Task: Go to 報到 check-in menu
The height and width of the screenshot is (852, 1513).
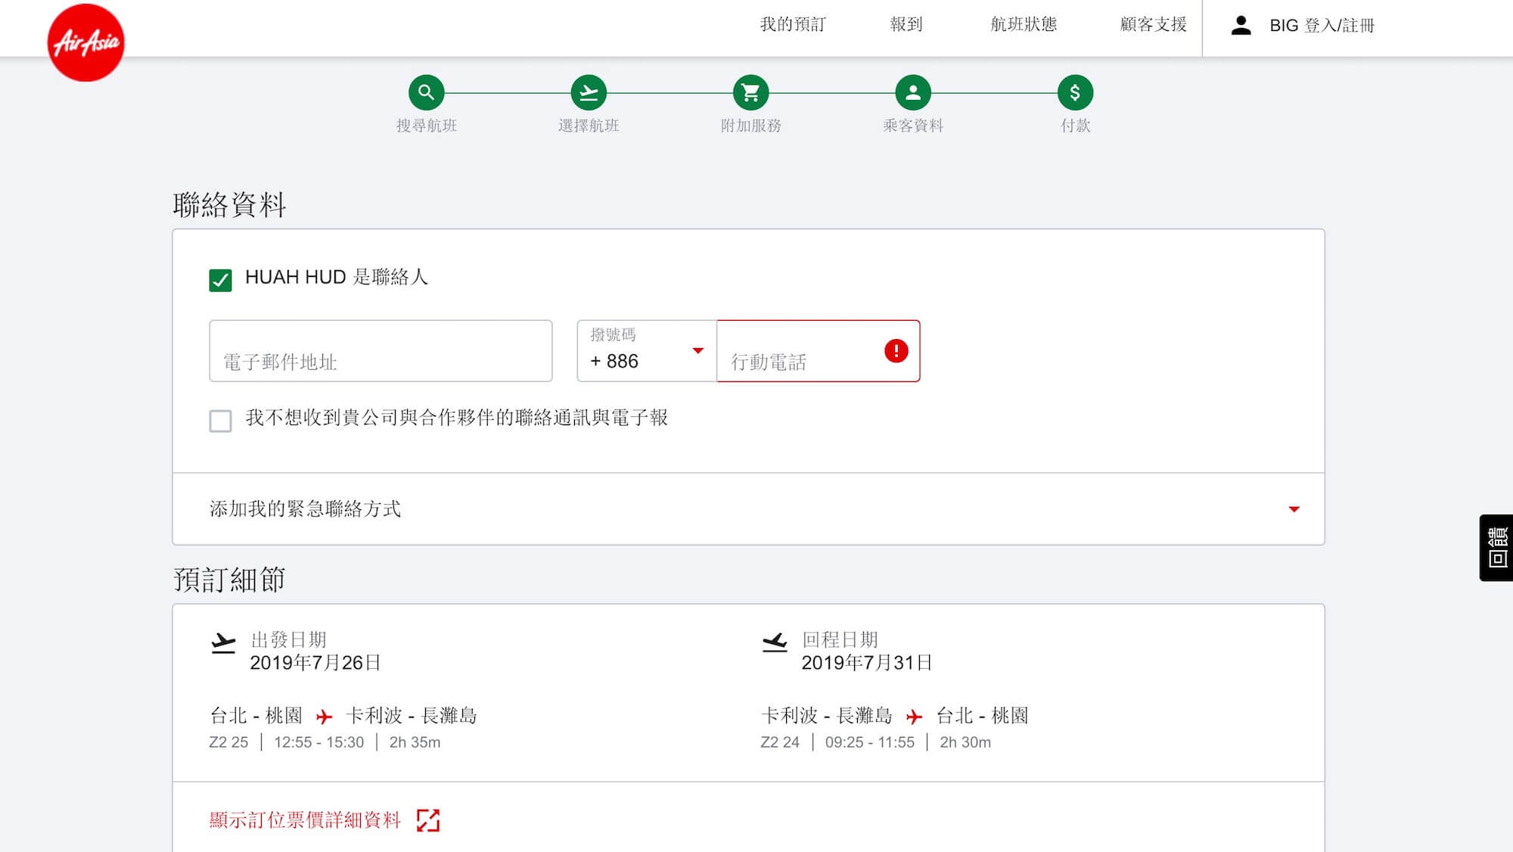Action: pos(906,25)
